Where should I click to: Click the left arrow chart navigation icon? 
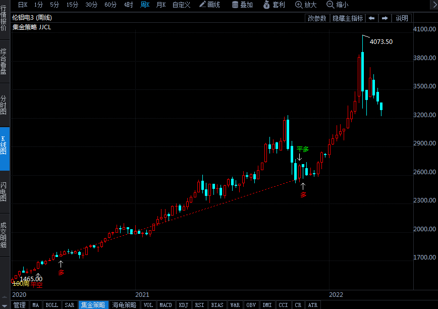point(371,18)
